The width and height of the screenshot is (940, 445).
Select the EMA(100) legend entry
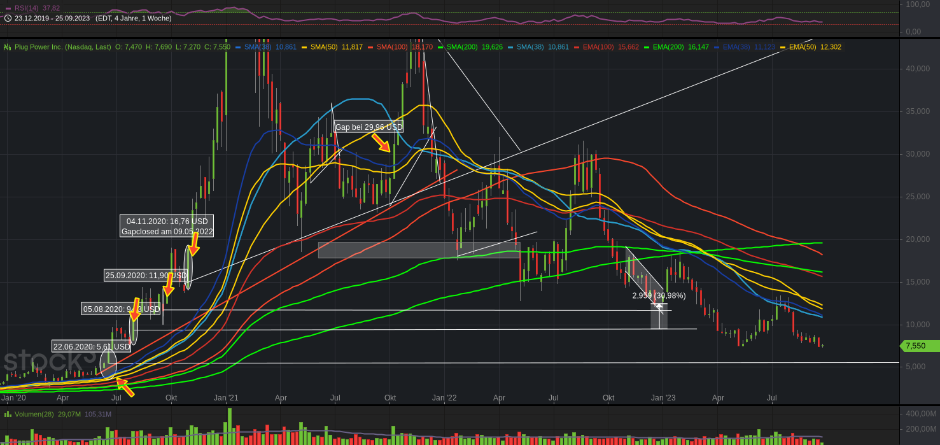pos(598,47)
